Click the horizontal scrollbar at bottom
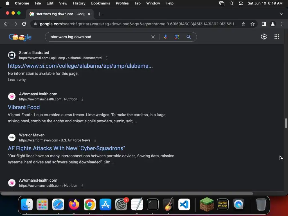 (127, 193)
